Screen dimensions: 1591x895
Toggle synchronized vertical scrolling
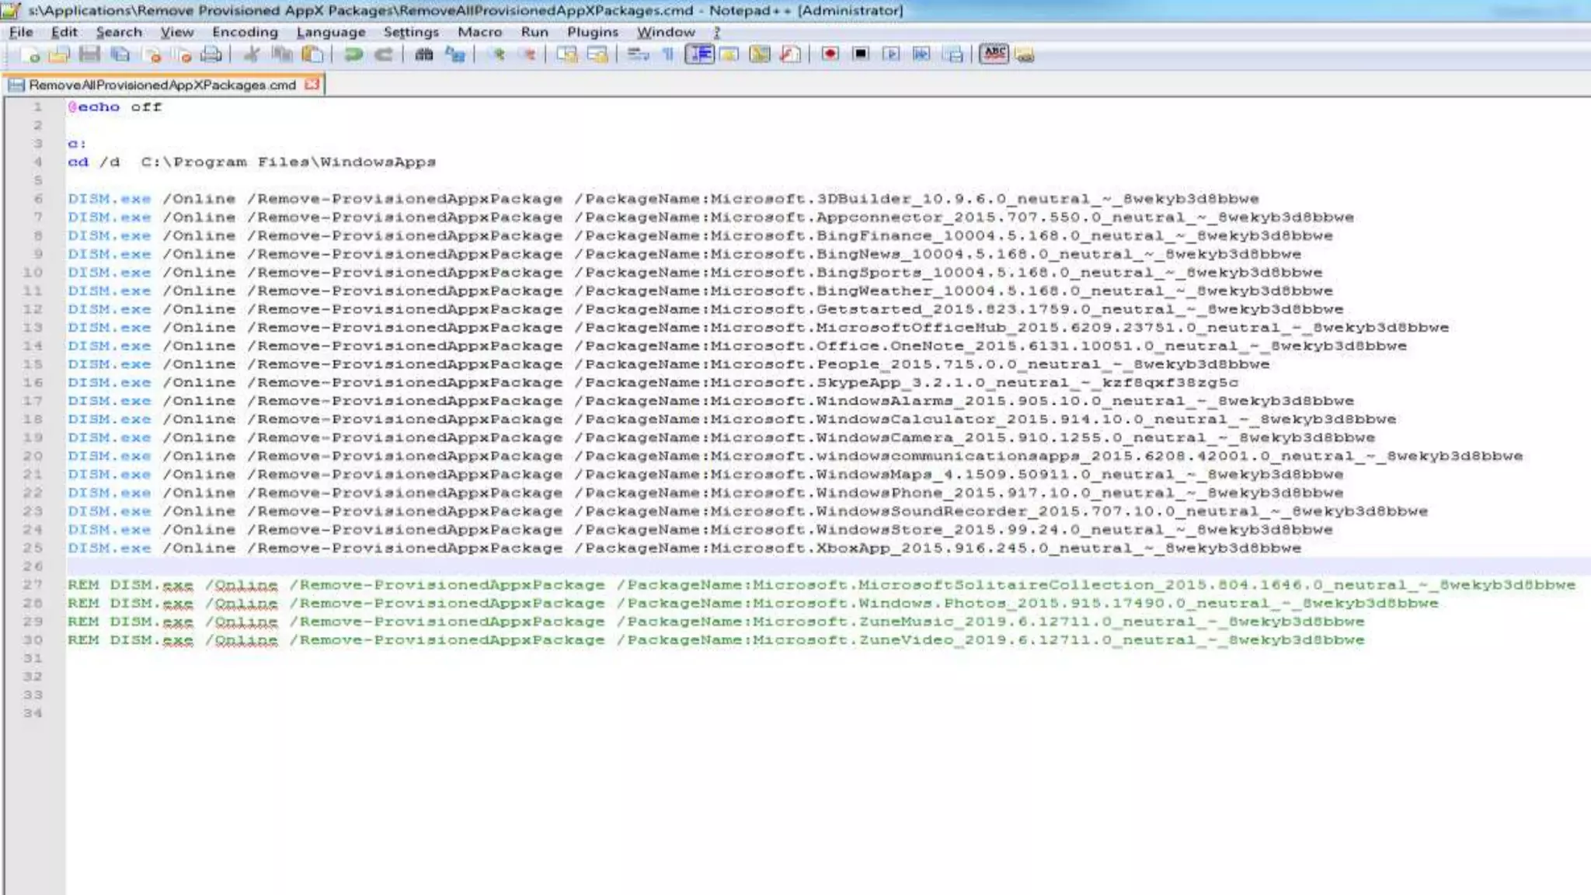coord(567,54)
